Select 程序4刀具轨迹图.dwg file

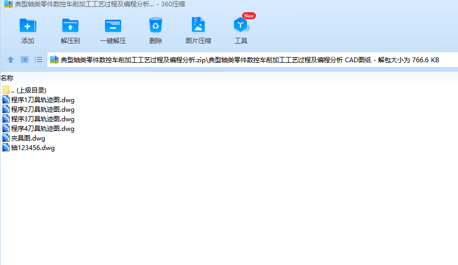click(38, 129)
